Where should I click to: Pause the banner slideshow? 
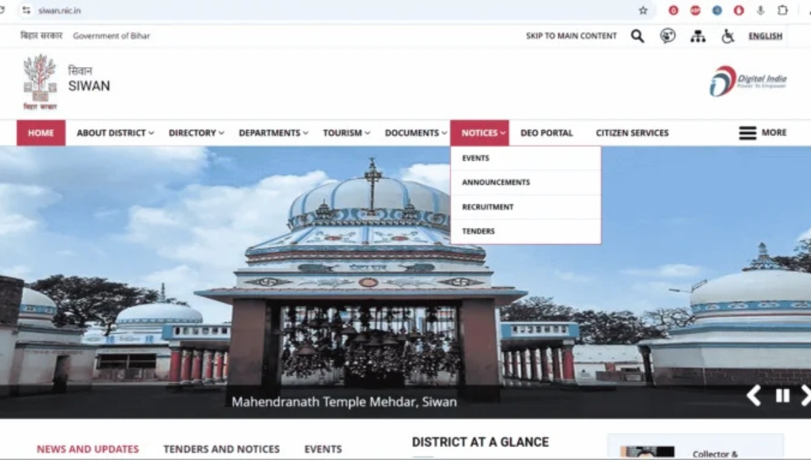point(781,396)
